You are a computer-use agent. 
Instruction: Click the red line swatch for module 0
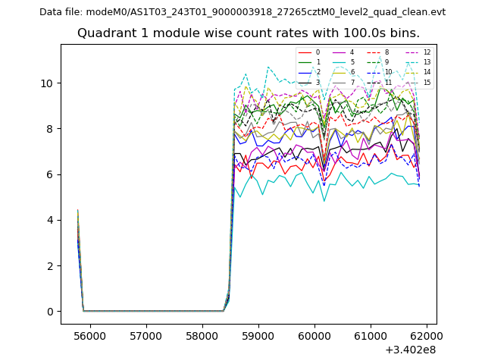point(304,52)
